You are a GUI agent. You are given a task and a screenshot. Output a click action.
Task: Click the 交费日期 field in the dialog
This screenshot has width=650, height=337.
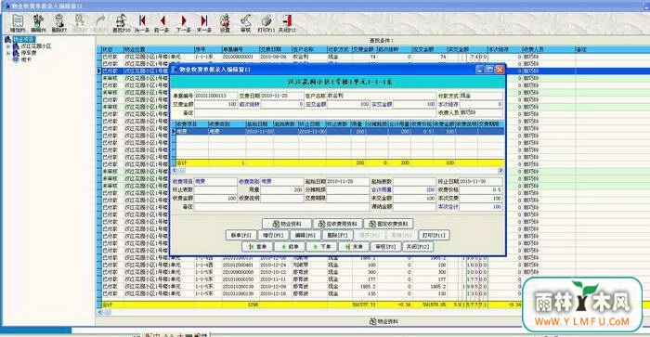pyautogui.click(x=282, y=96)
